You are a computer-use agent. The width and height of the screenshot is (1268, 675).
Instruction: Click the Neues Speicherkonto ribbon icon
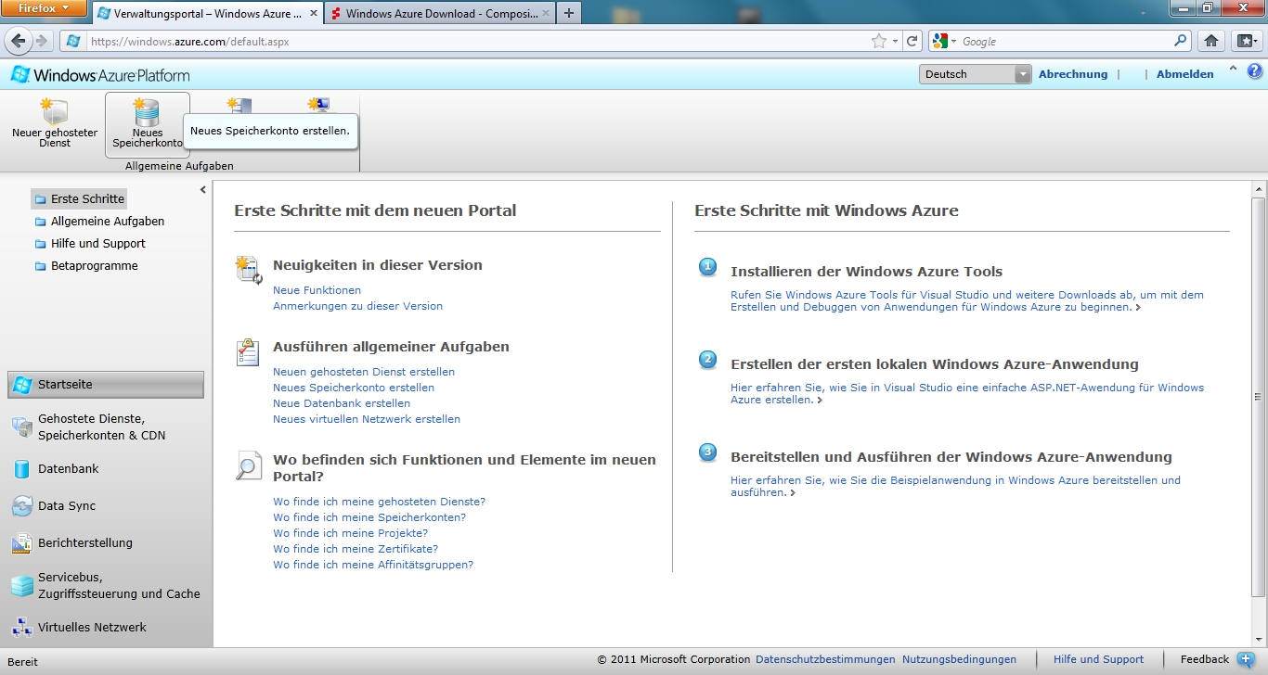147,114
